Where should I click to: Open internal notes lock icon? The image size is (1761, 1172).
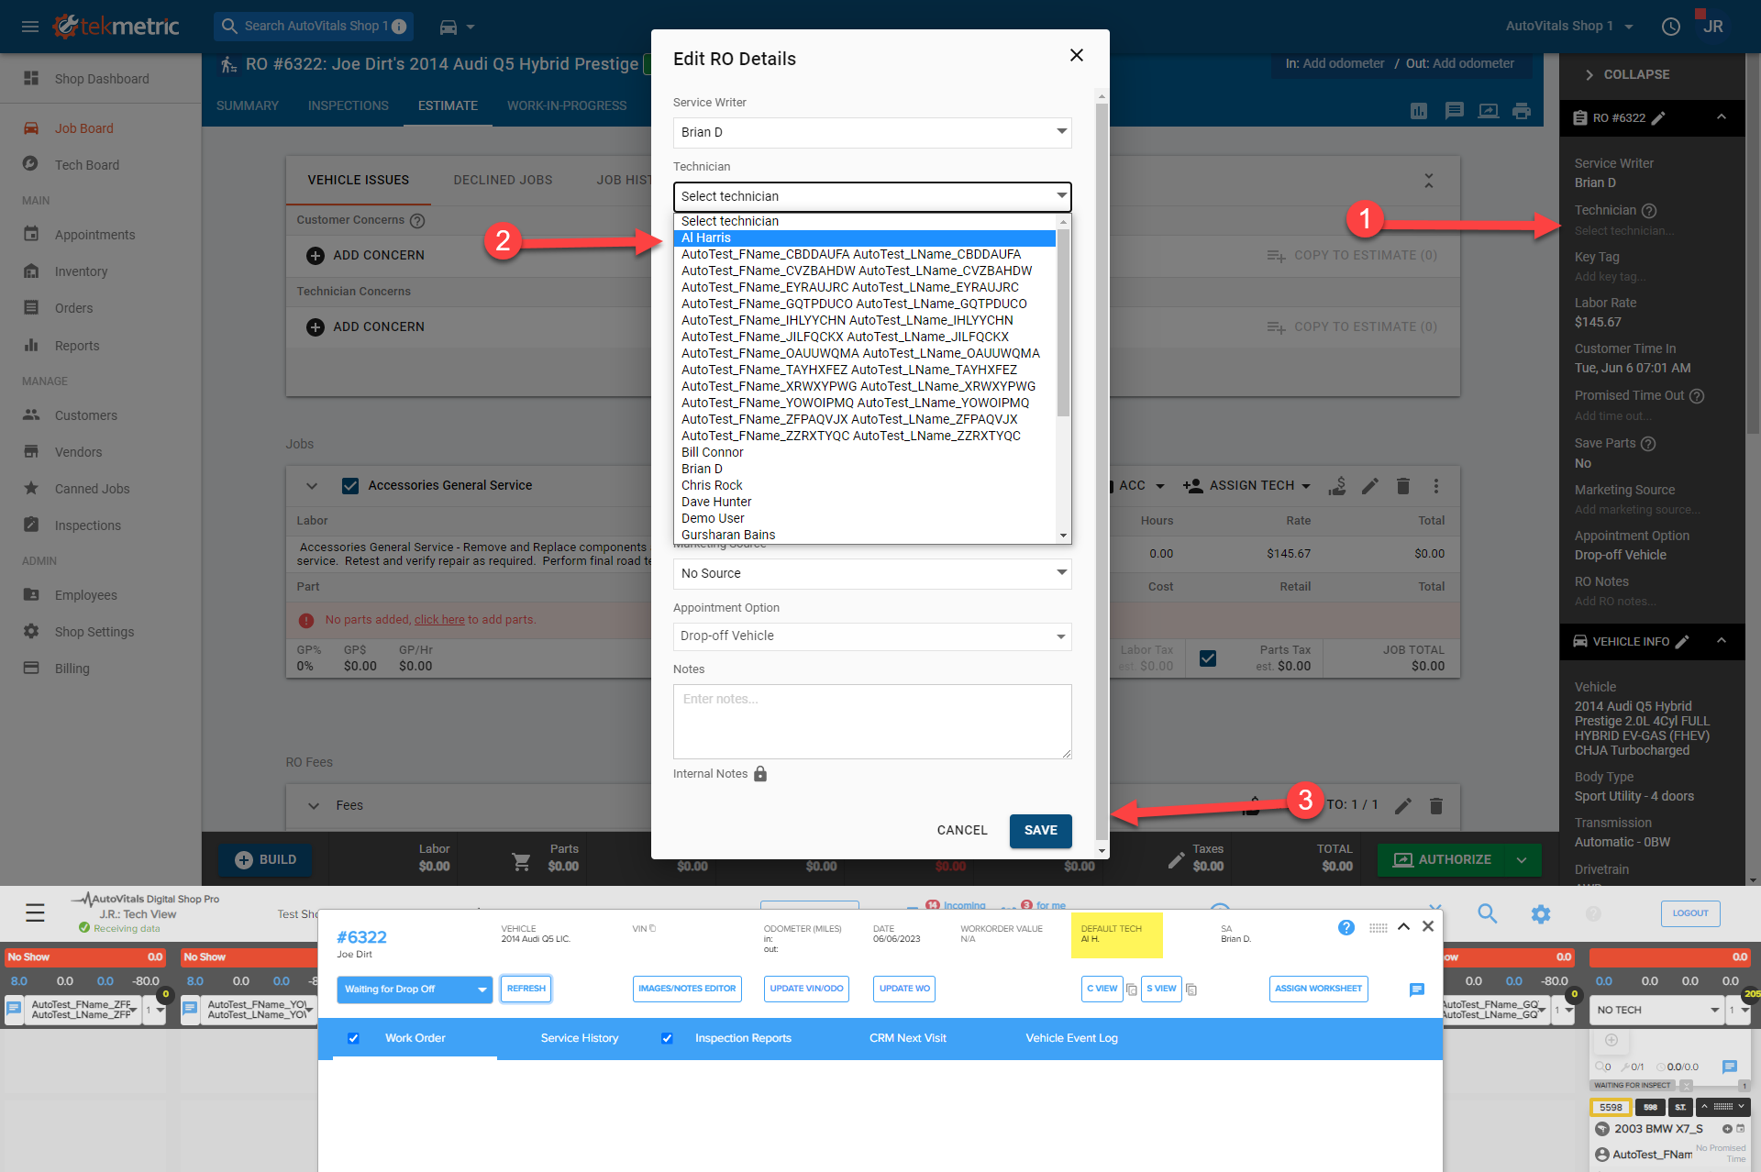click(760, 774)
